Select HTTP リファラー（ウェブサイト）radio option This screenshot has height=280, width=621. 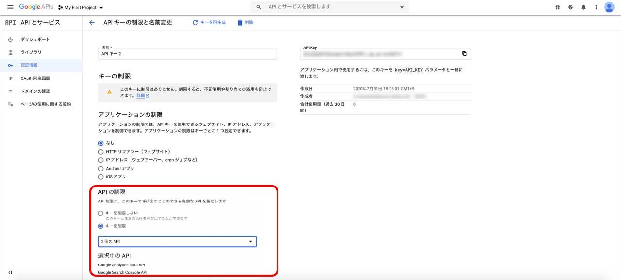(x=101, y=152)
